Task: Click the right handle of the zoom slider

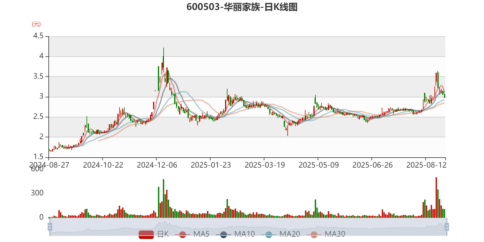Action: 447,227
